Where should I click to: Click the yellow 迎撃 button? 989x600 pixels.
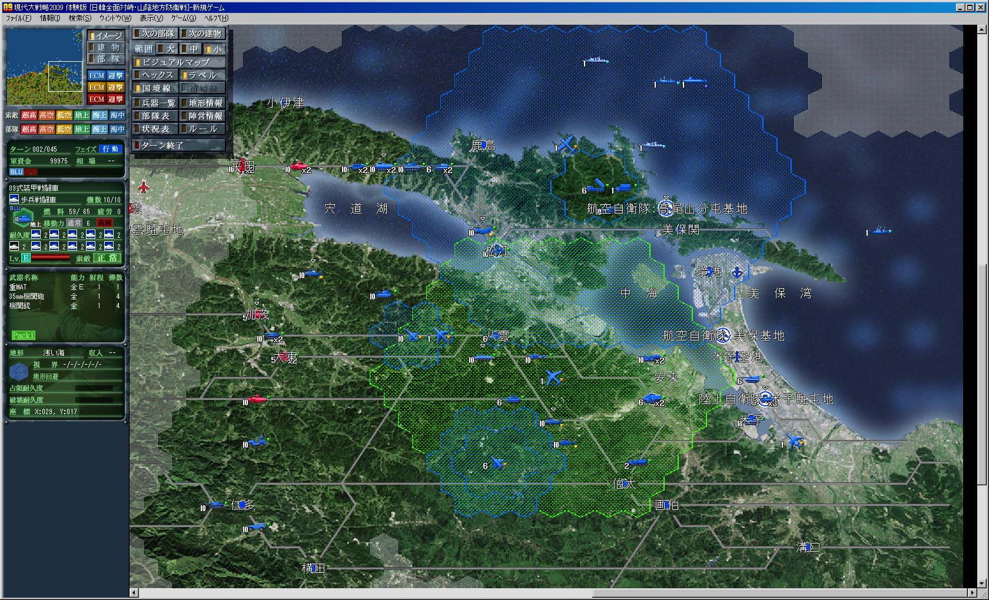115,87
